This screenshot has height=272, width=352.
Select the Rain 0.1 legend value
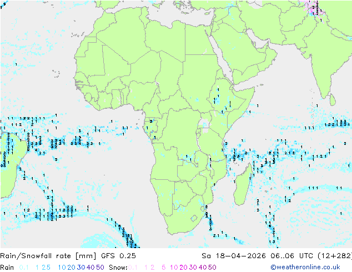coord(24,268)
